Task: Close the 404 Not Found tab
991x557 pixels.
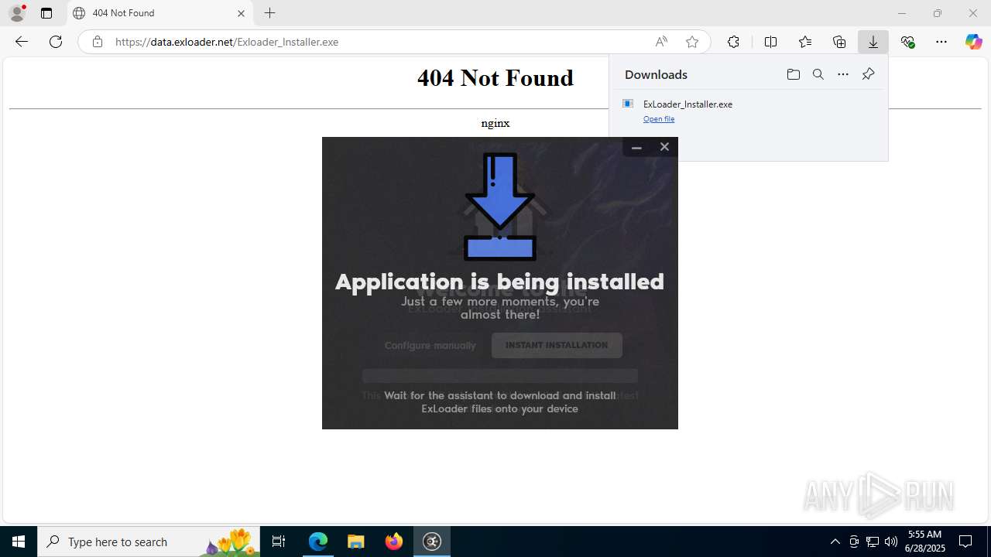Action: click(x=241, y=13)
